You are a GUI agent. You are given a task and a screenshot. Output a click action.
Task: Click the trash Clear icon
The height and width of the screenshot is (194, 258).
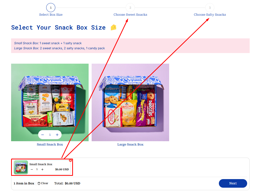click(39, 183)
